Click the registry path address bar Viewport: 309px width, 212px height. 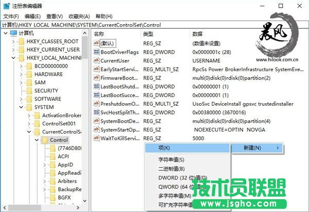point(154,24)
